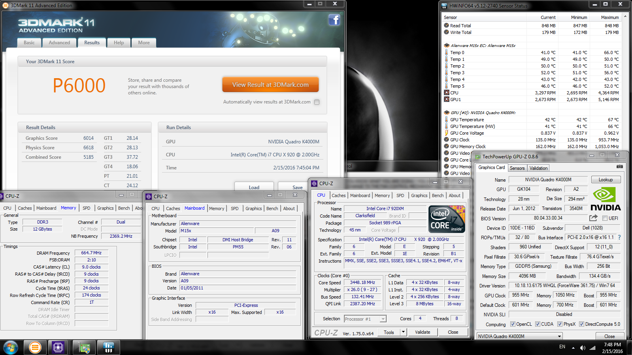Click the Close button in GPU-Z
This screenshot has width=632, height=355.
(x=609, y=336)
